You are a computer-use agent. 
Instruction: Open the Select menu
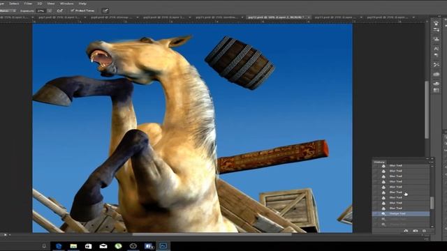point(14,3)
